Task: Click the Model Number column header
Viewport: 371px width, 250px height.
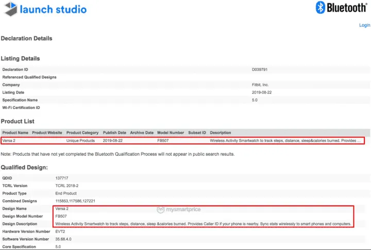Action: [x=171, y=133]
